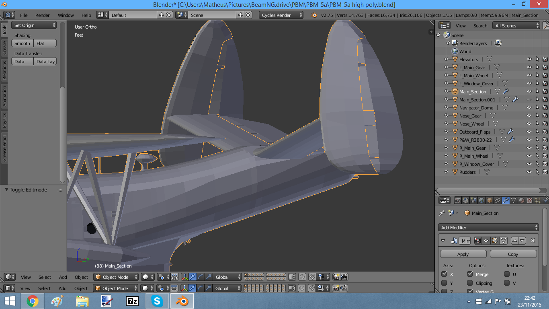Click the Flat shading button
This screenshot has height=309, width=549.
click(45, 43)
